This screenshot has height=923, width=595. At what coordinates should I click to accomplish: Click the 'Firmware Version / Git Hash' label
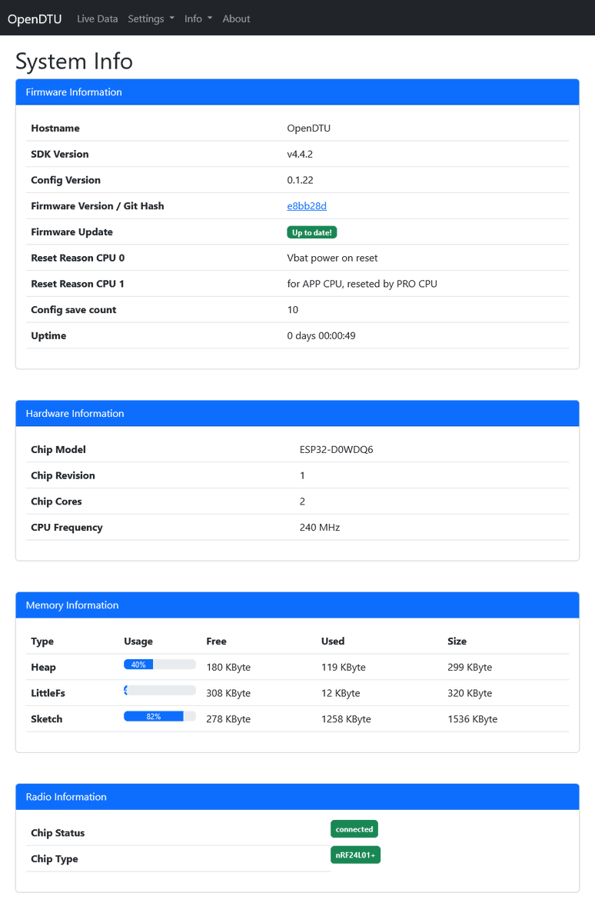tap(98, 206)
